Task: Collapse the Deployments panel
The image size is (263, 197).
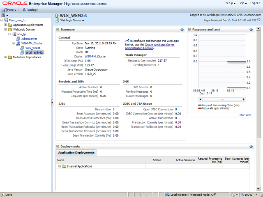Action: coord(58,147)
